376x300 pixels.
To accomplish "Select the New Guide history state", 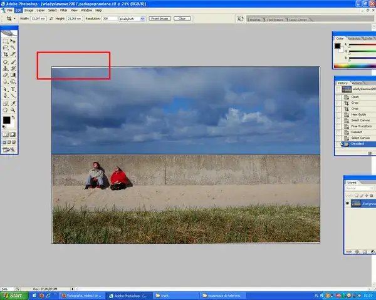I will tap(358, 114).
